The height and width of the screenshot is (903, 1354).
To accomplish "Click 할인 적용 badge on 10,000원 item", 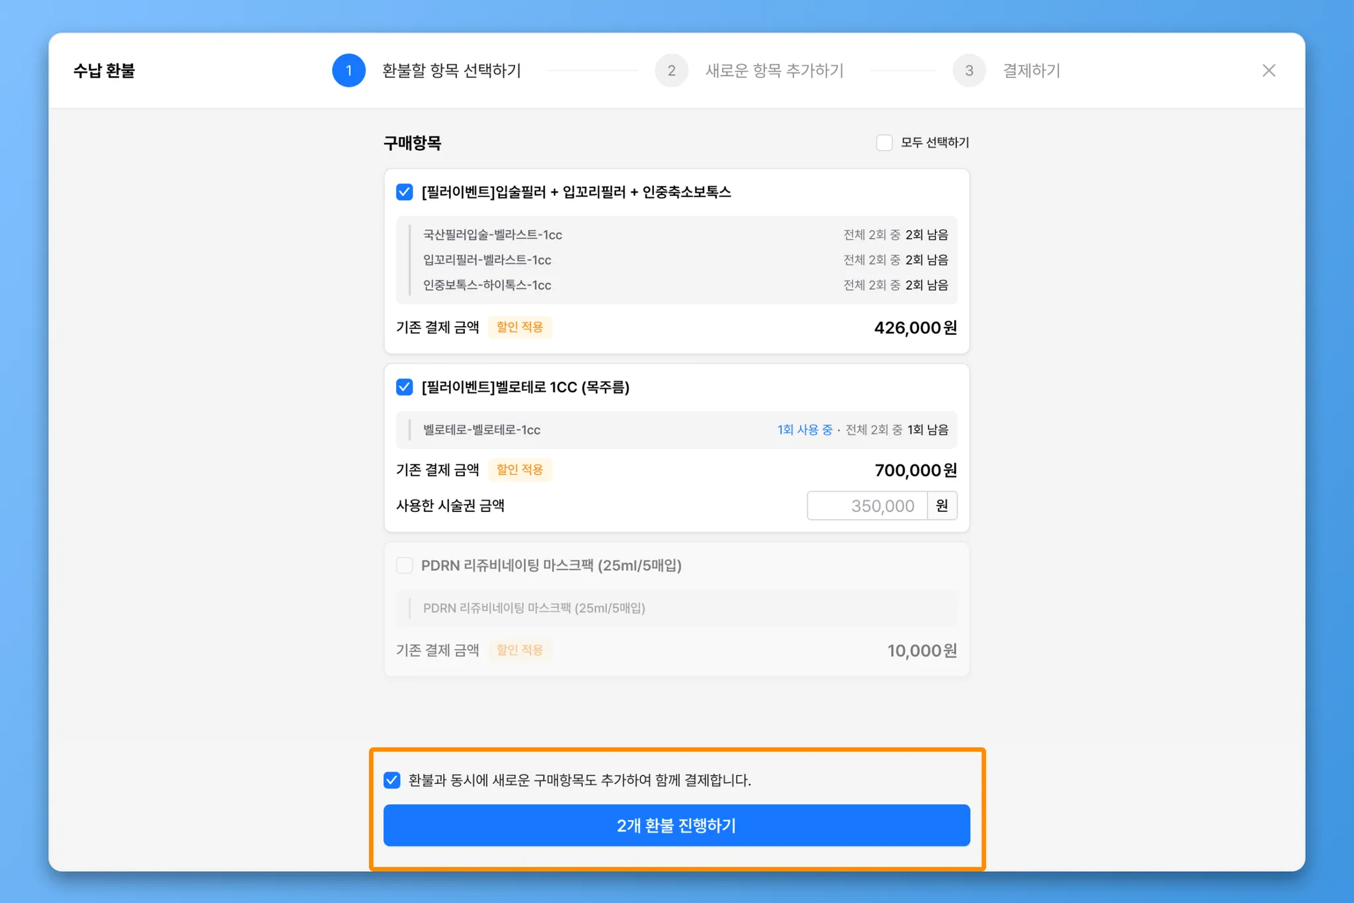I will tap(520, 650).
